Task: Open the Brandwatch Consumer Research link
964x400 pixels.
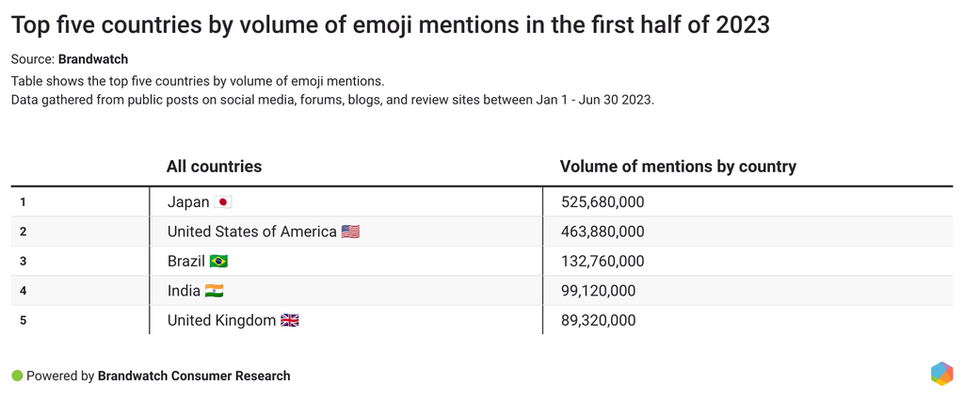Action: [x=194, y=376]
